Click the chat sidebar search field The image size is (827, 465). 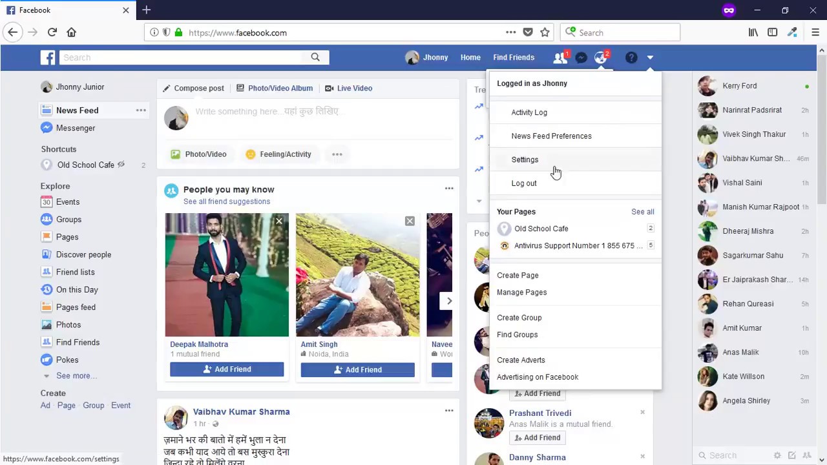(x=735, y=455)
